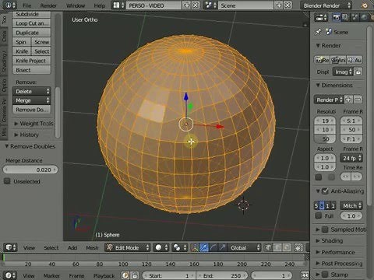Switch to vertex select mode icon
The height and width of the screenshot is (280, 374).
(269, 247)
